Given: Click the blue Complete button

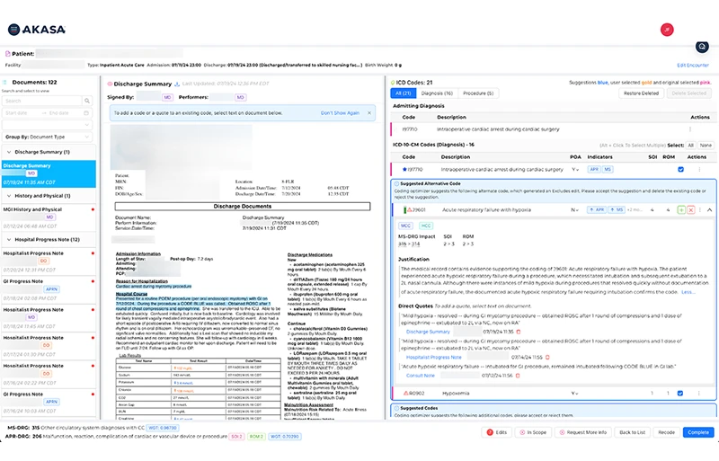Looking at the screenshot, I should [x=698, y=432].
